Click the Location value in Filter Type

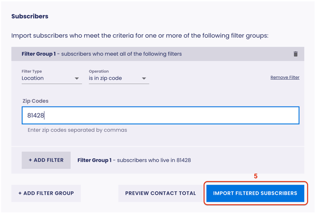pyautogui.click(x=33, y=78)
